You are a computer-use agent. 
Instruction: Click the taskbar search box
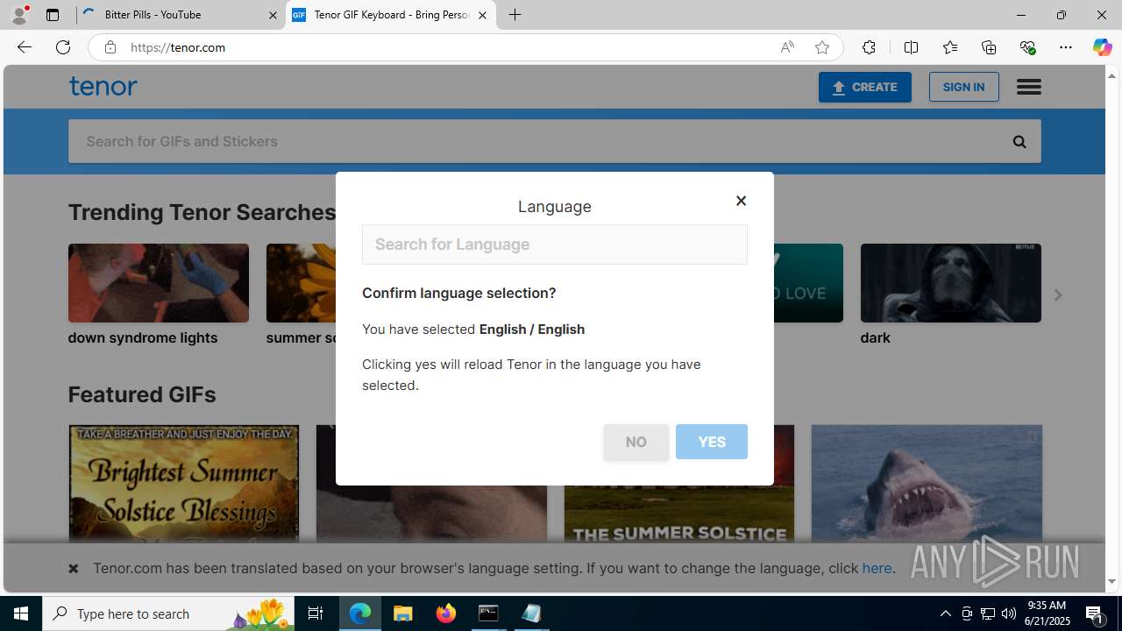coord(168,613)
